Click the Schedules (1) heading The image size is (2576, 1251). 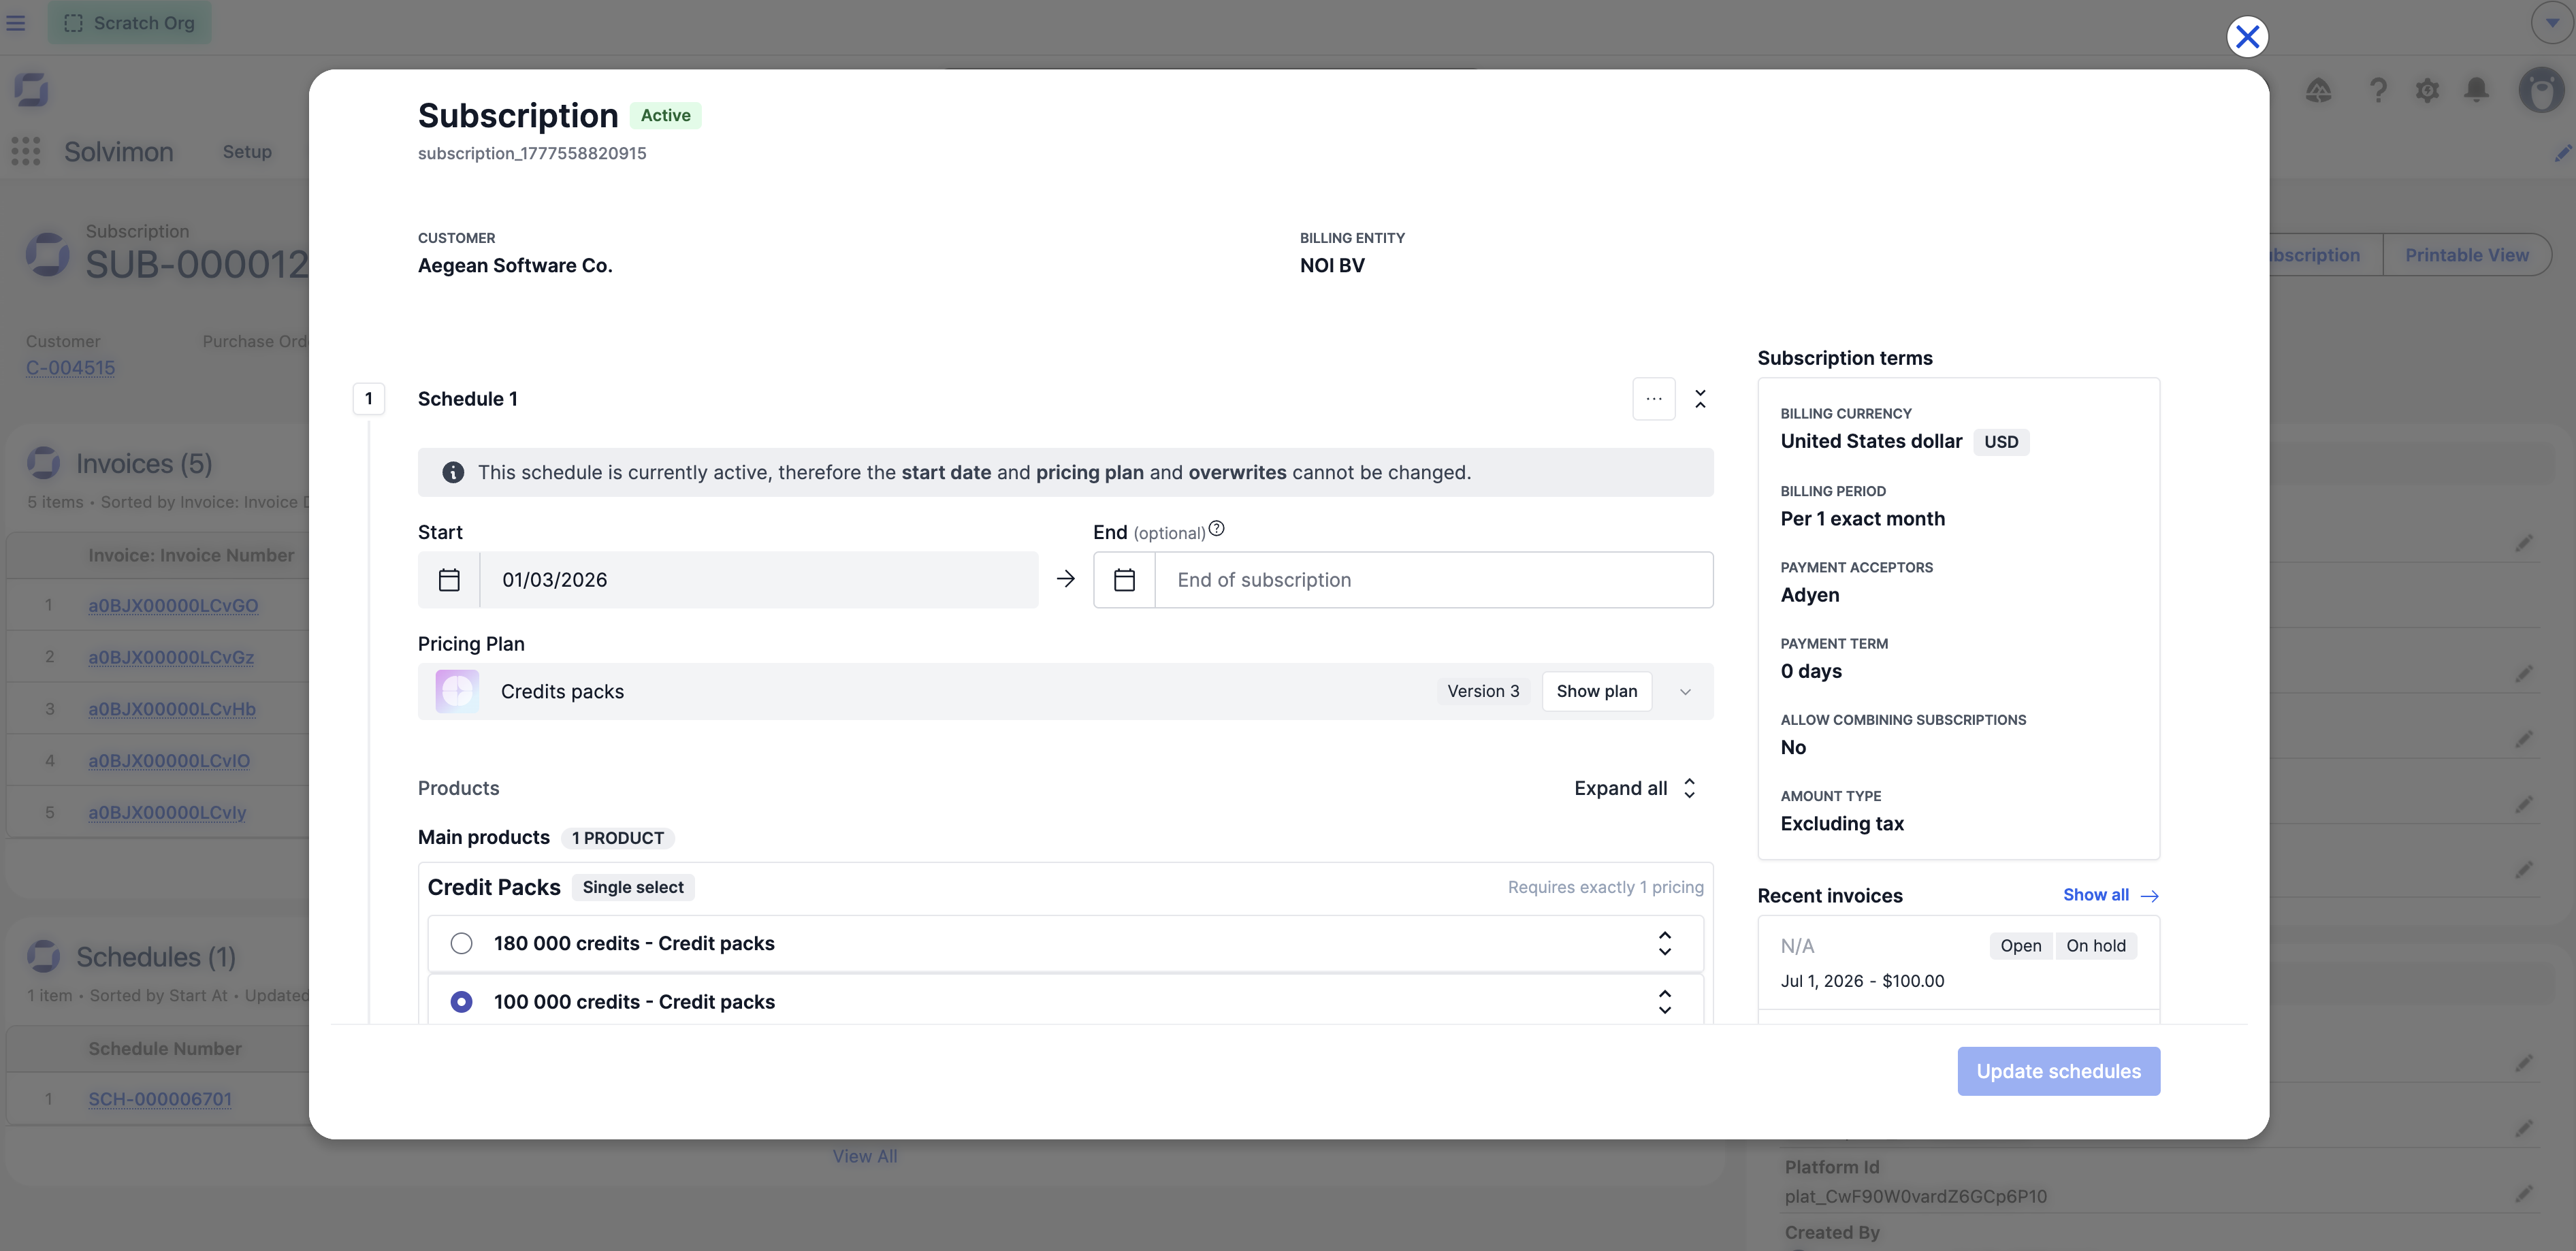coord(156,957)
